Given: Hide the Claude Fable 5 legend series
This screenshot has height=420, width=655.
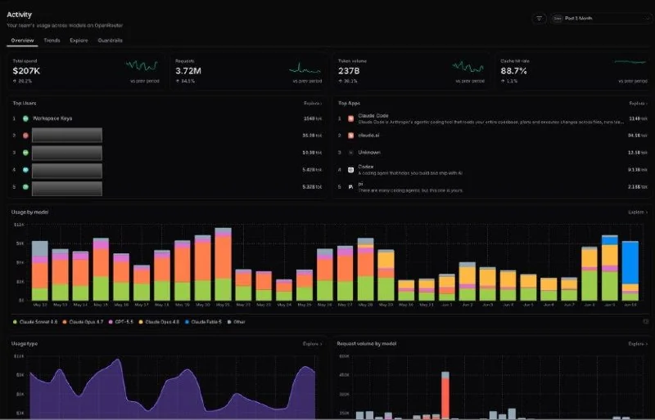Looking at the screenshot, I should tap(203, 322).
